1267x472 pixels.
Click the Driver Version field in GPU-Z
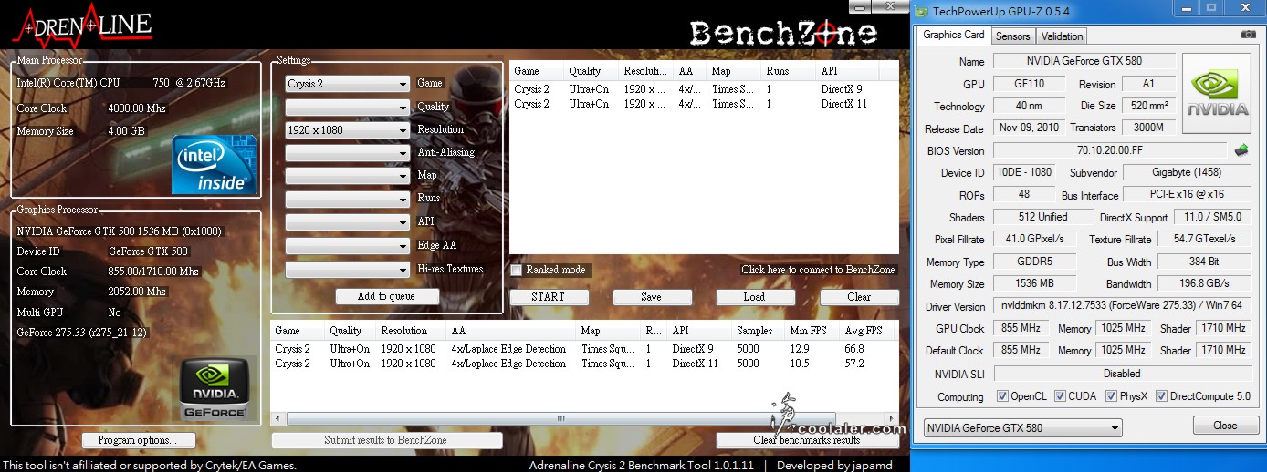(x=1122, y=306)
